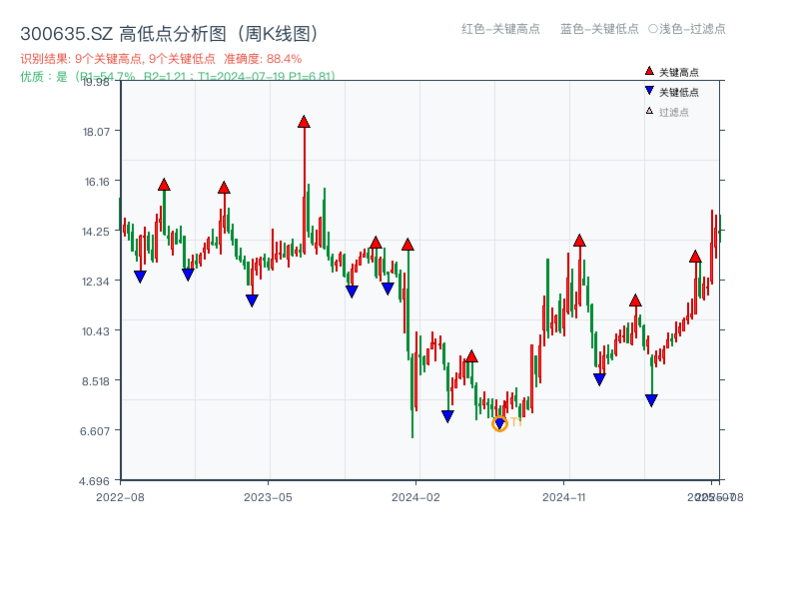Screen dimensions: 799x599
Task: Click the 2023-05 x-axis date label
Action: click(268, 497)
